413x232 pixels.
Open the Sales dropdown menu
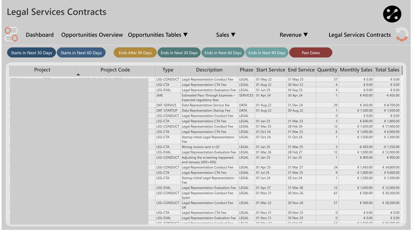tap(226, 35)
